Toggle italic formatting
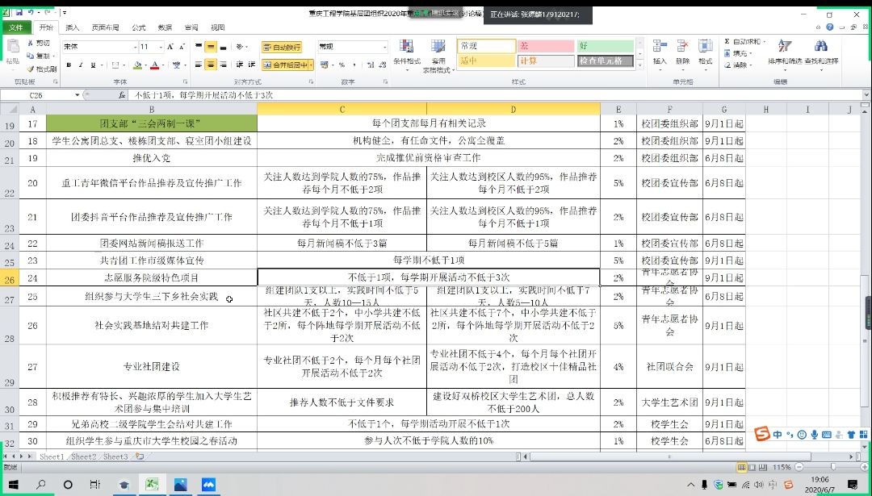This screenshot has height=496, width=872. tap(81, 65)
